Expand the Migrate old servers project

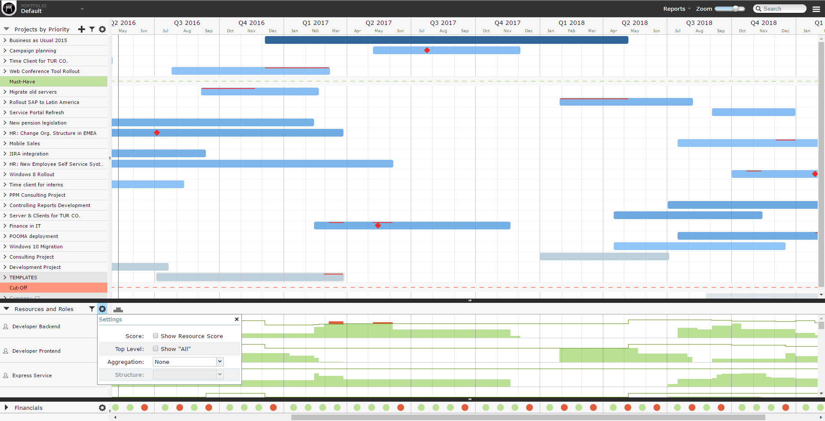(5, 92)
